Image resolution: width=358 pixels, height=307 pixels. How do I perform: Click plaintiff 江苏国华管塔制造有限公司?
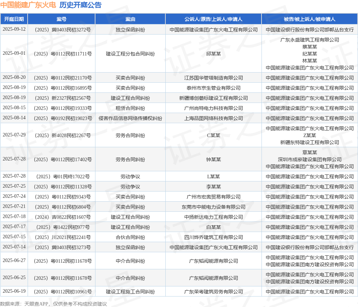coord(214,78)
